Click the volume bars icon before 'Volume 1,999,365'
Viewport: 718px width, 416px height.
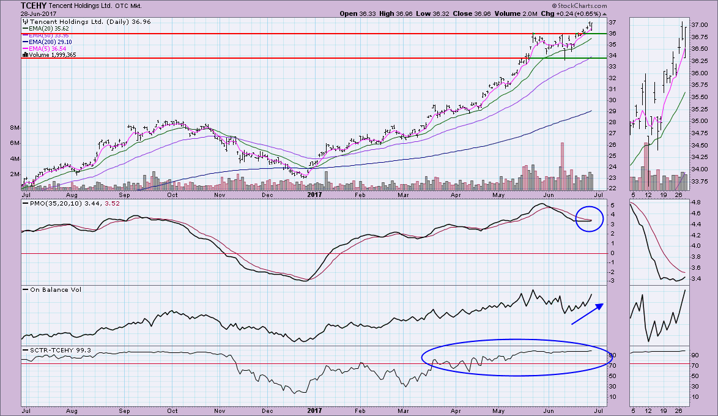(25, 55)
